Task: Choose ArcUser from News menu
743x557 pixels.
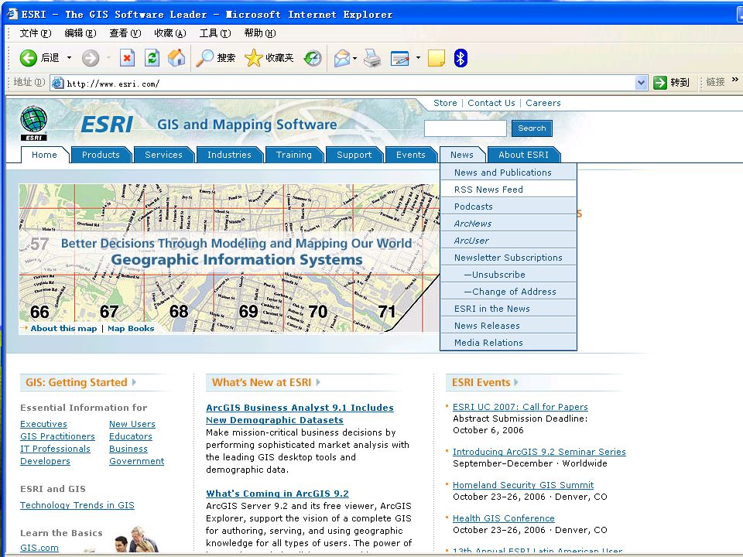Action: 508,241
